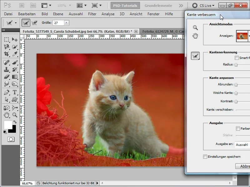The width and height of the screenshot is (250, 187).
Task: Select the 3D Object Rotate tool
Action: point(7,108)
